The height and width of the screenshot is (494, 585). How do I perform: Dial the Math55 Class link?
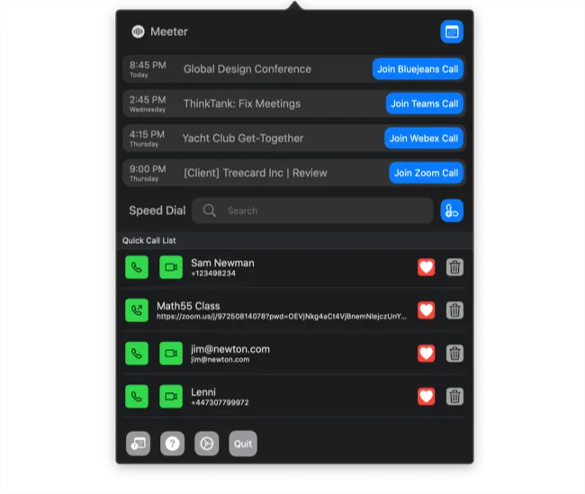pyautogui.click(x=137, y=310)
